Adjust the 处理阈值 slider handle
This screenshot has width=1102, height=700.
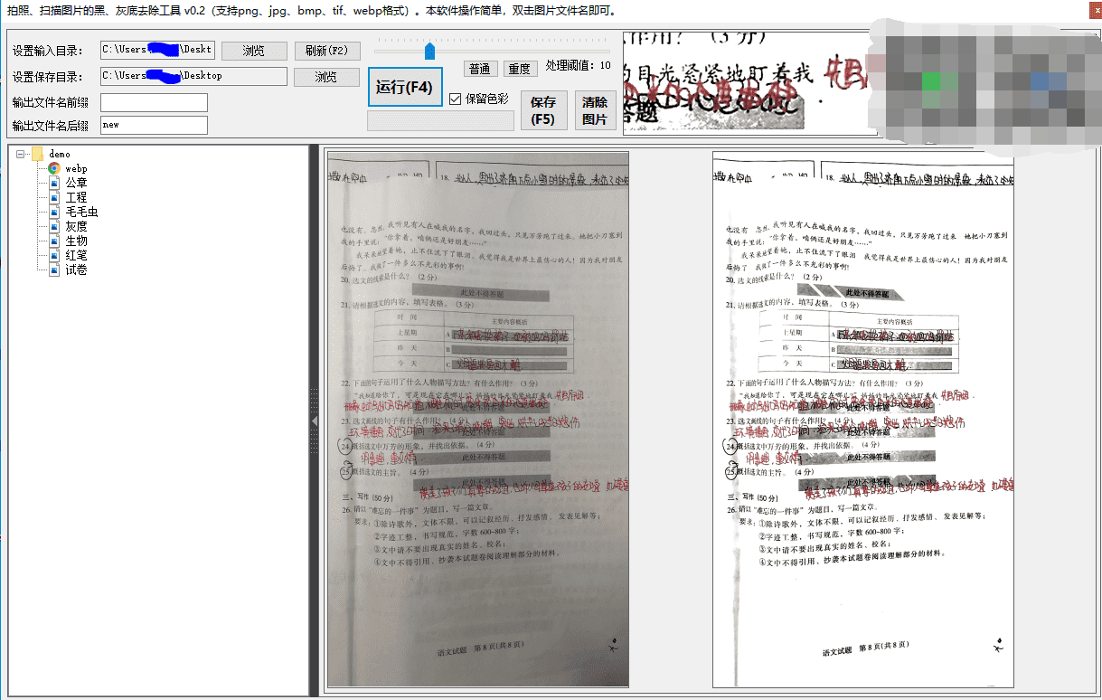coord(429,51)
